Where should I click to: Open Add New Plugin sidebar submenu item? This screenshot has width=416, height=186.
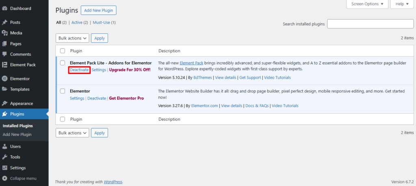coord(17,134)
